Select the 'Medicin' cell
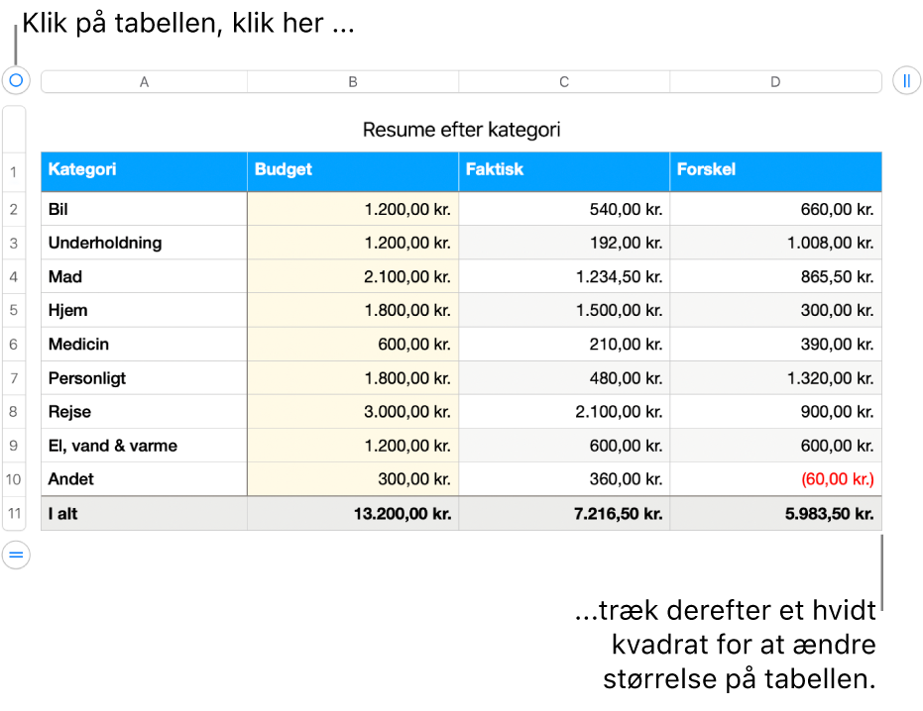Viewport: 923px width, 711px height. 144,344
